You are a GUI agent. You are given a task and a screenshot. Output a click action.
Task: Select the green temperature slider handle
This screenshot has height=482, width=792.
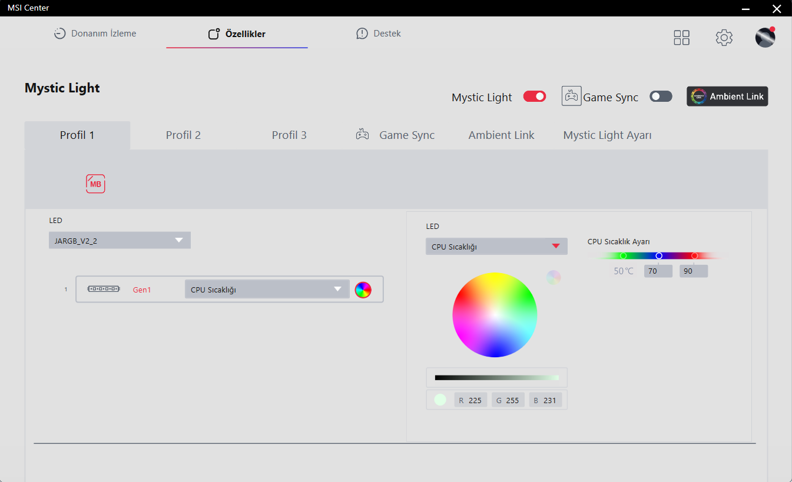click(x=623, y=255)
